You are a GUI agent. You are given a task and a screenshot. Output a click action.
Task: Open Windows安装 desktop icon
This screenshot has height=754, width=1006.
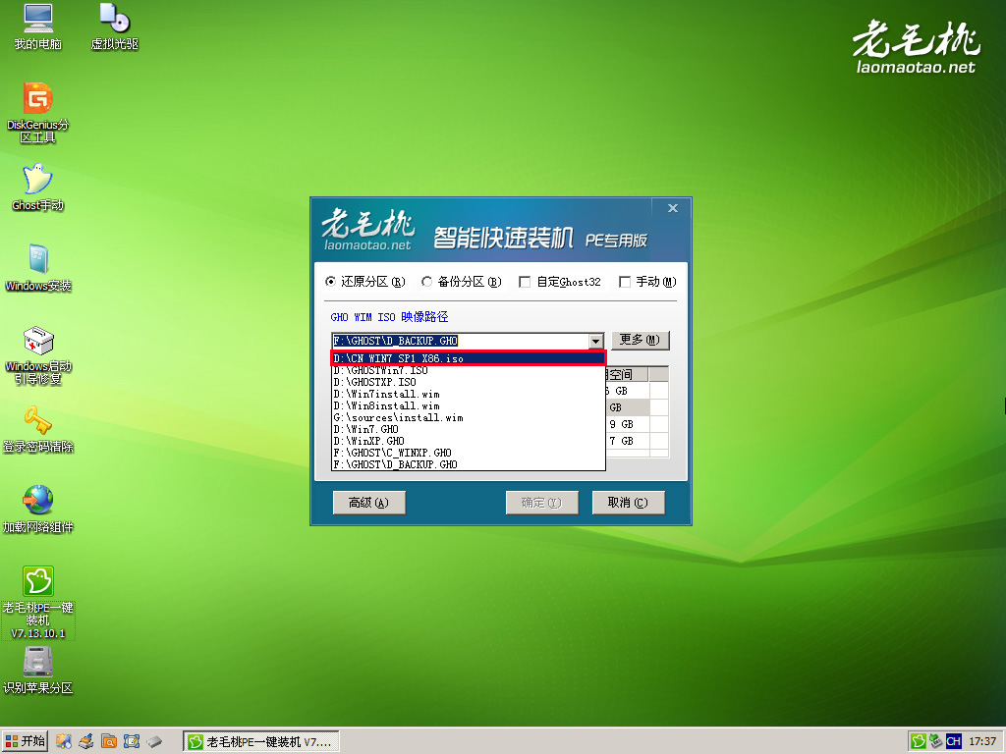tap(38, 268)
